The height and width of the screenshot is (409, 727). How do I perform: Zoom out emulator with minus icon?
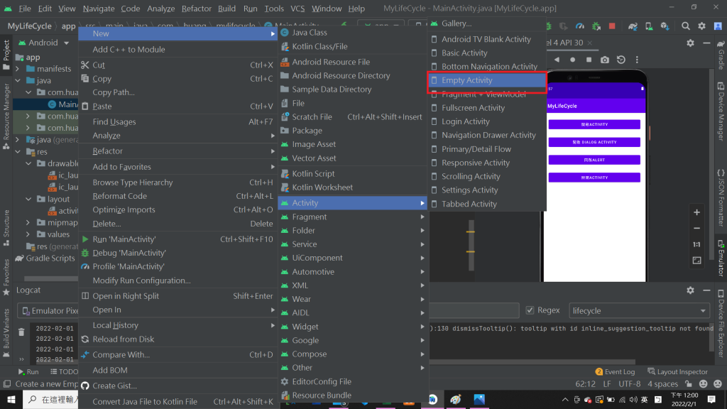697,228
